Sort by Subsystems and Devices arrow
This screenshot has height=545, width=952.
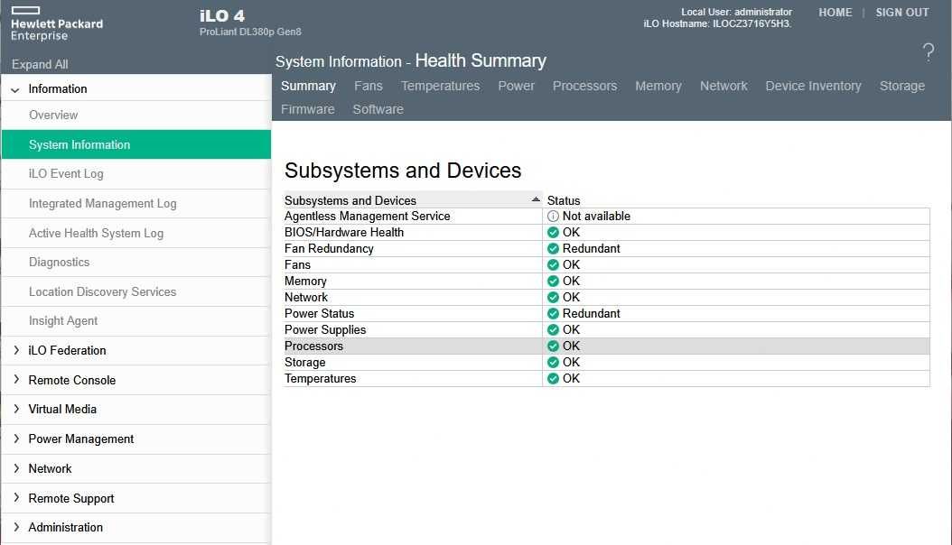point(536,199)
